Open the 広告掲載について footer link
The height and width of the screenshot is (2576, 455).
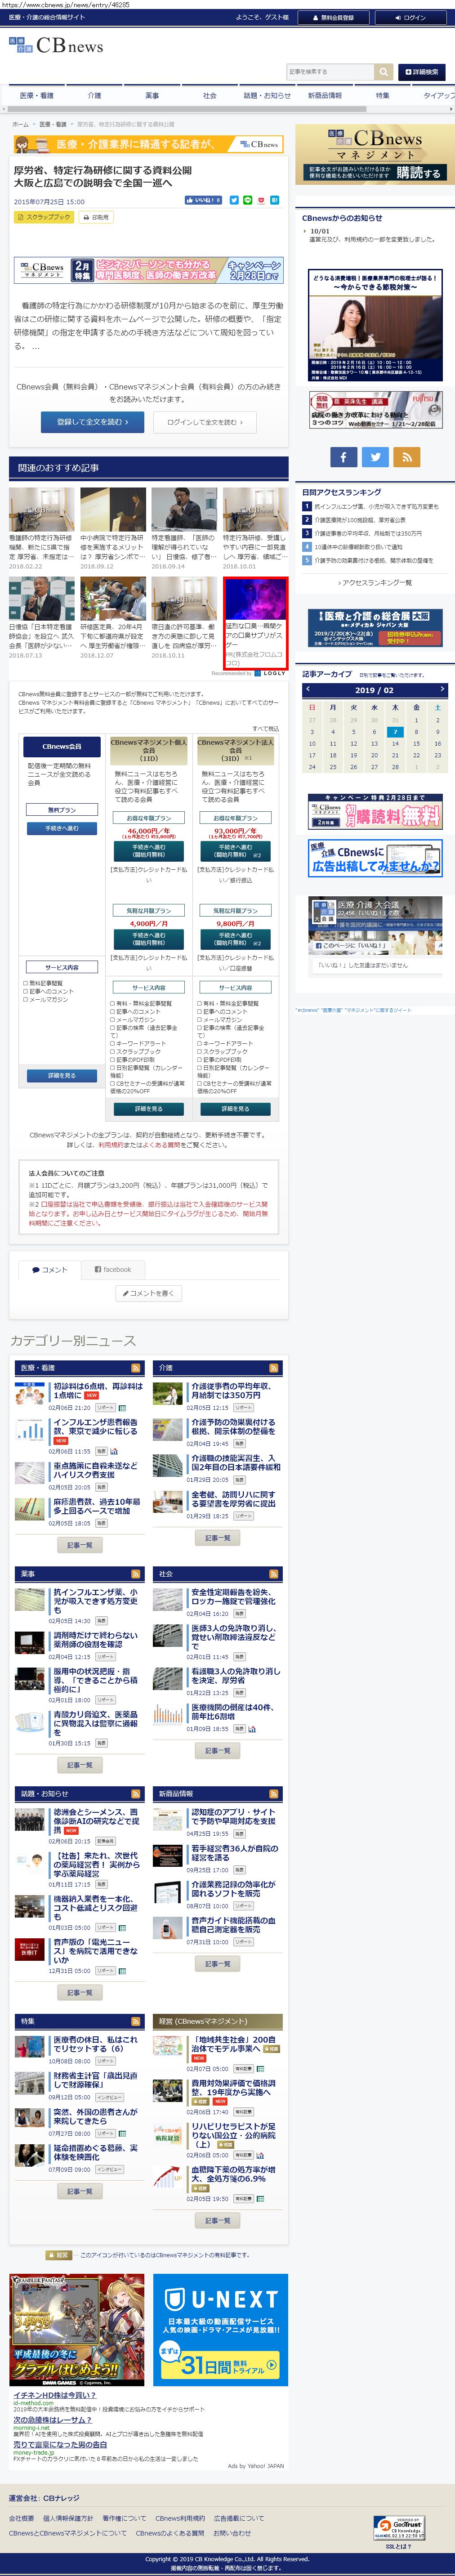(239, 2518)
